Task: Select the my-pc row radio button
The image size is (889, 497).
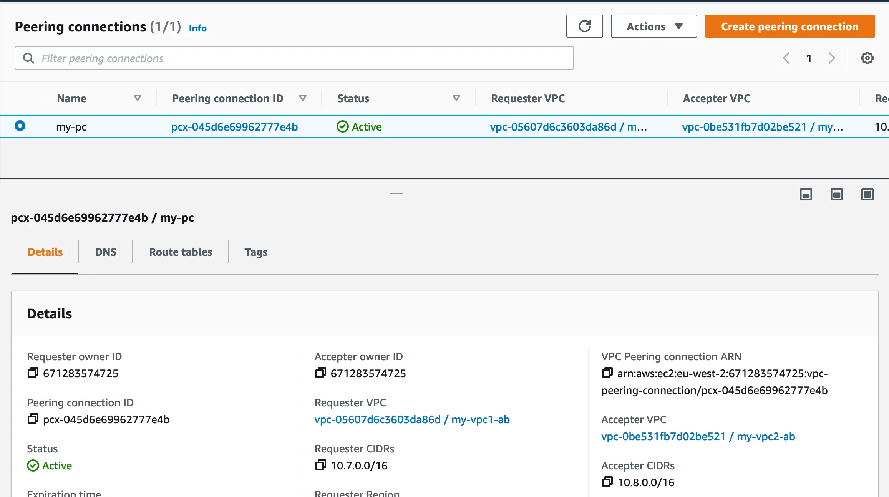Action: coord(20,126)
